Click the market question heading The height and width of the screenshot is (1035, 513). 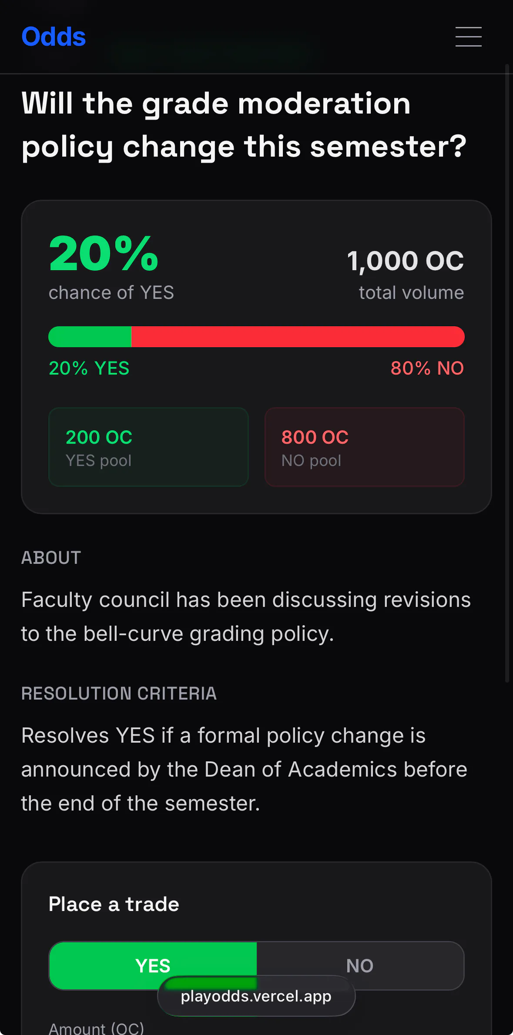(x=244, y=125)
